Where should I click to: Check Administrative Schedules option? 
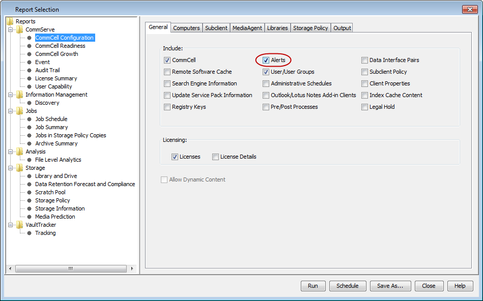tap(266, 84)
